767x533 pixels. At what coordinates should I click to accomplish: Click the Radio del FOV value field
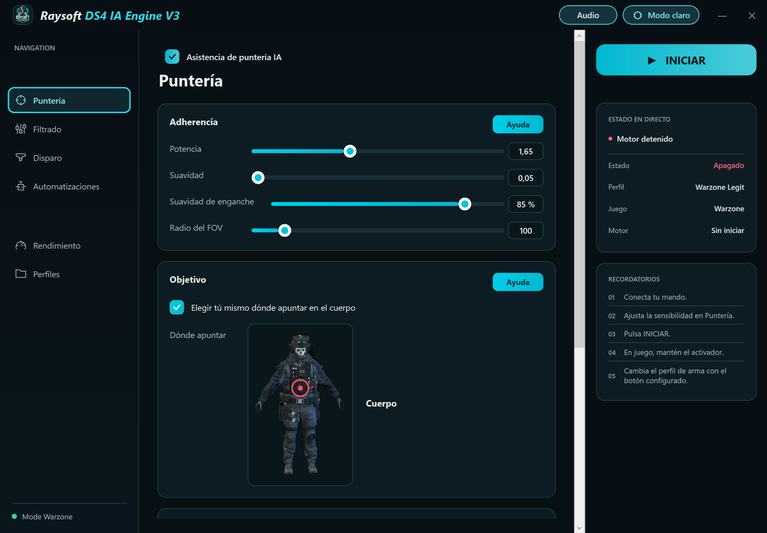tap(525, 230)
